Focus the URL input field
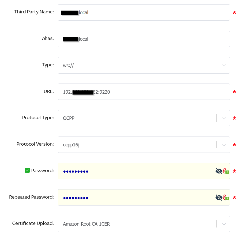 coord(144,92)
